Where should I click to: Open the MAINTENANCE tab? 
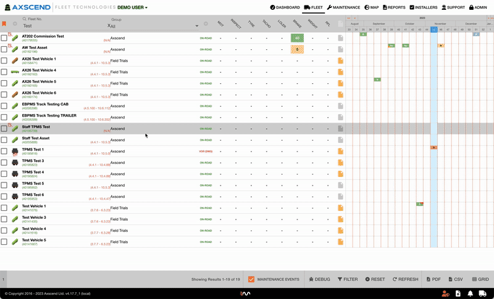pyautogui.click(x=343, y=7)
